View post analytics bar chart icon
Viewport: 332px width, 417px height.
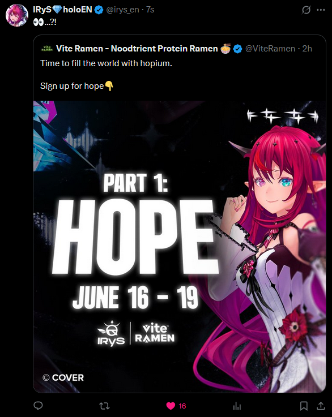click(237, 406)
